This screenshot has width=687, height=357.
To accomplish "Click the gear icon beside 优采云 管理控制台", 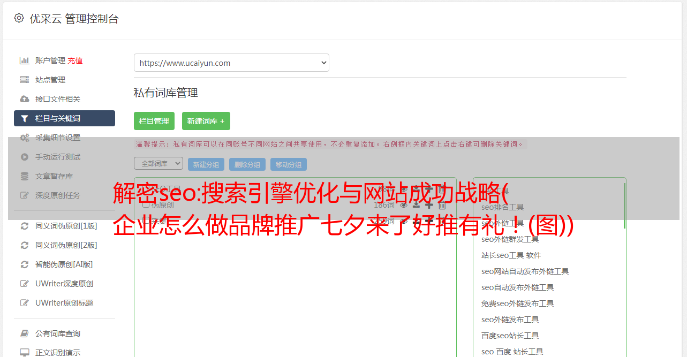I will [19, 18].
